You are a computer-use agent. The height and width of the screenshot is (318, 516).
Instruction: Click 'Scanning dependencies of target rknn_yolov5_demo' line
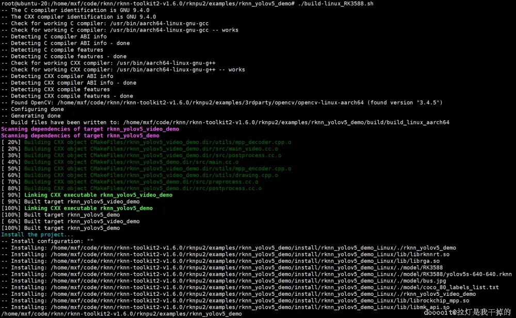pyautogui.click(x=80, y=135)
